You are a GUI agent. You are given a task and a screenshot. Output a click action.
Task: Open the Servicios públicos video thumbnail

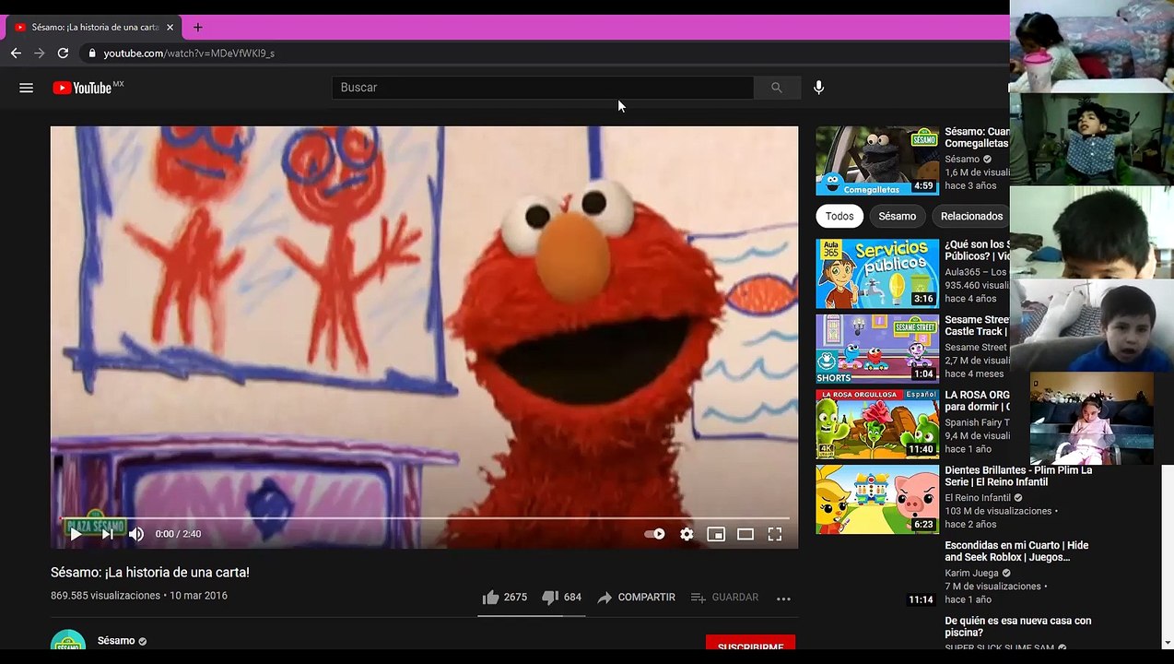[x=877, y=273]
